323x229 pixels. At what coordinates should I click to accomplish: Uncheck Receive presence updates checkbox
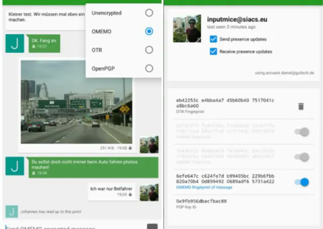click(x=213, y=51)
